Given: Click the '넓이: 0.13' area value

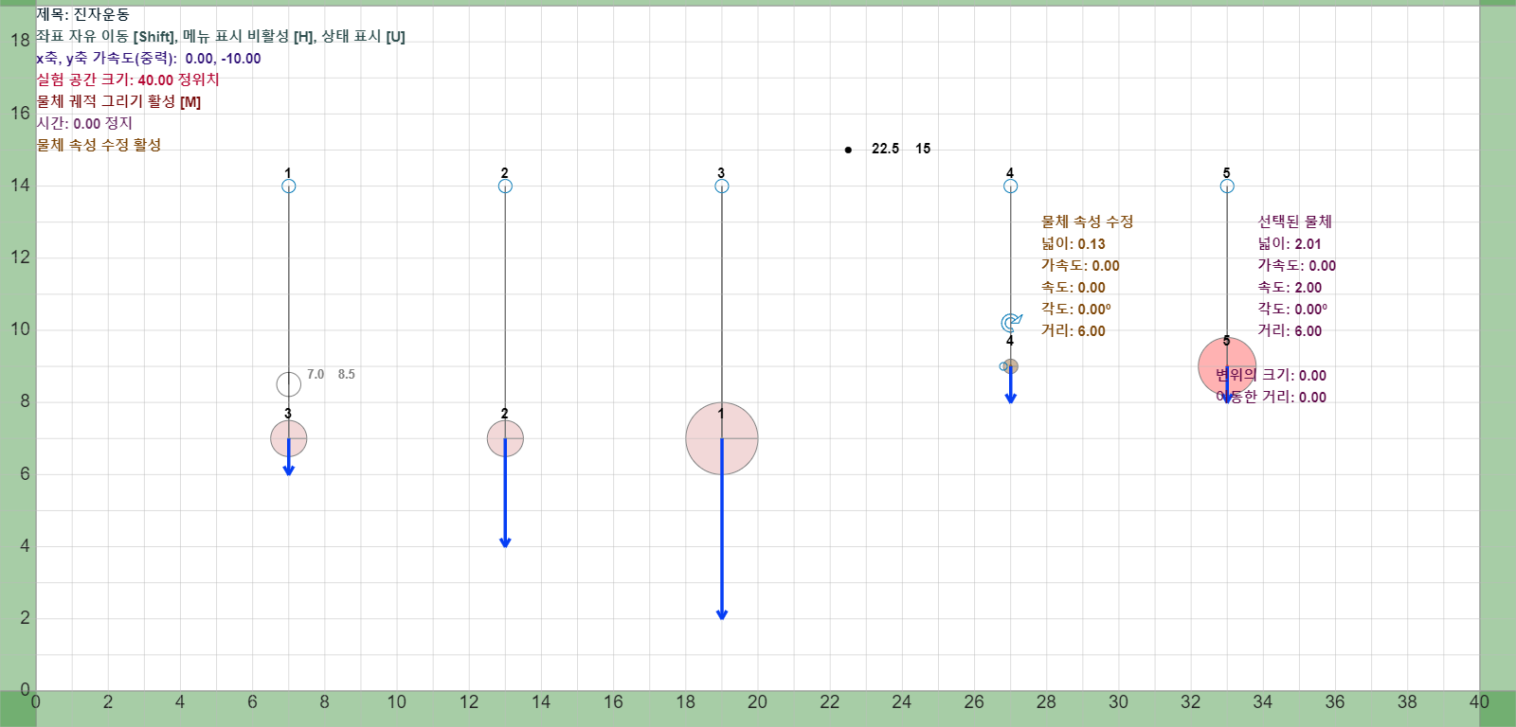Looking at the screenshot, I should pyautogui.click(x=1074, y=243).
